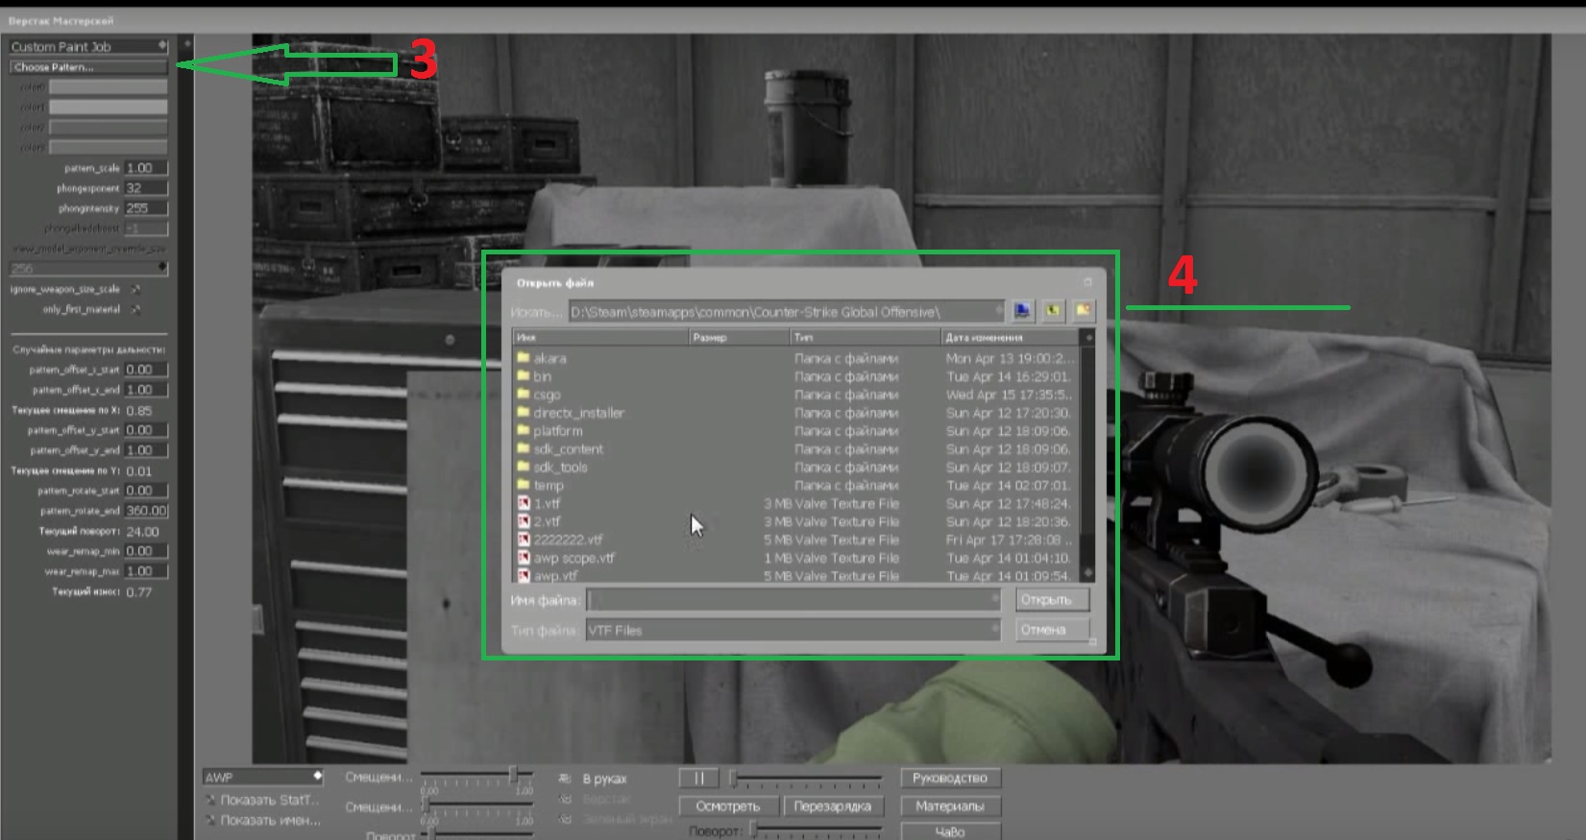Sort files by the Тип column header
Screen dimensions: 1586x840
point(866,337)
